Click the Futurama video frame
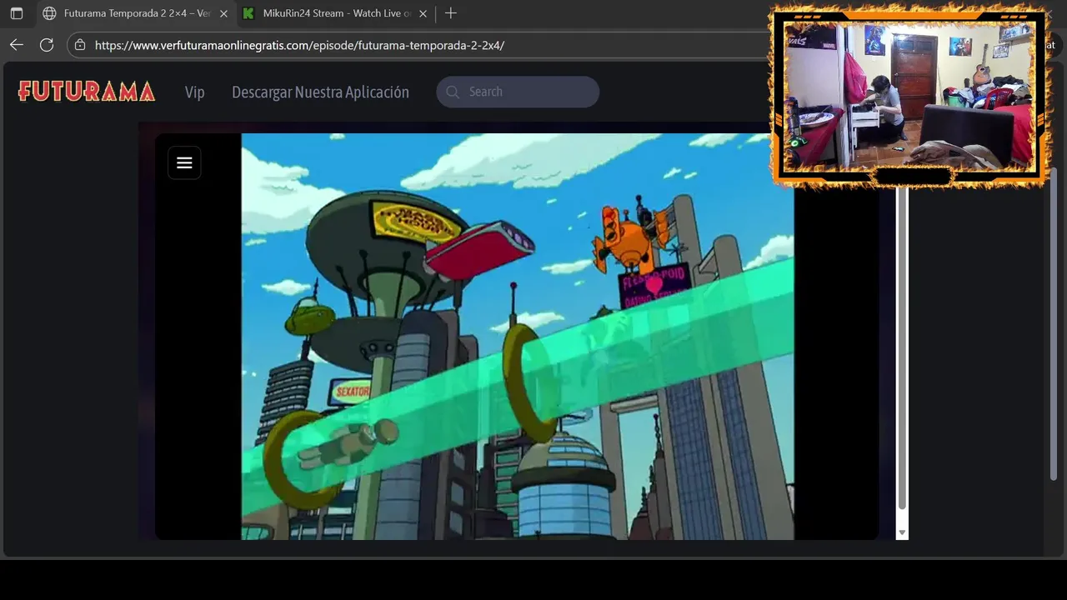Image resolution: width=1067 pixels, height=600 pixels. point(518,337)
